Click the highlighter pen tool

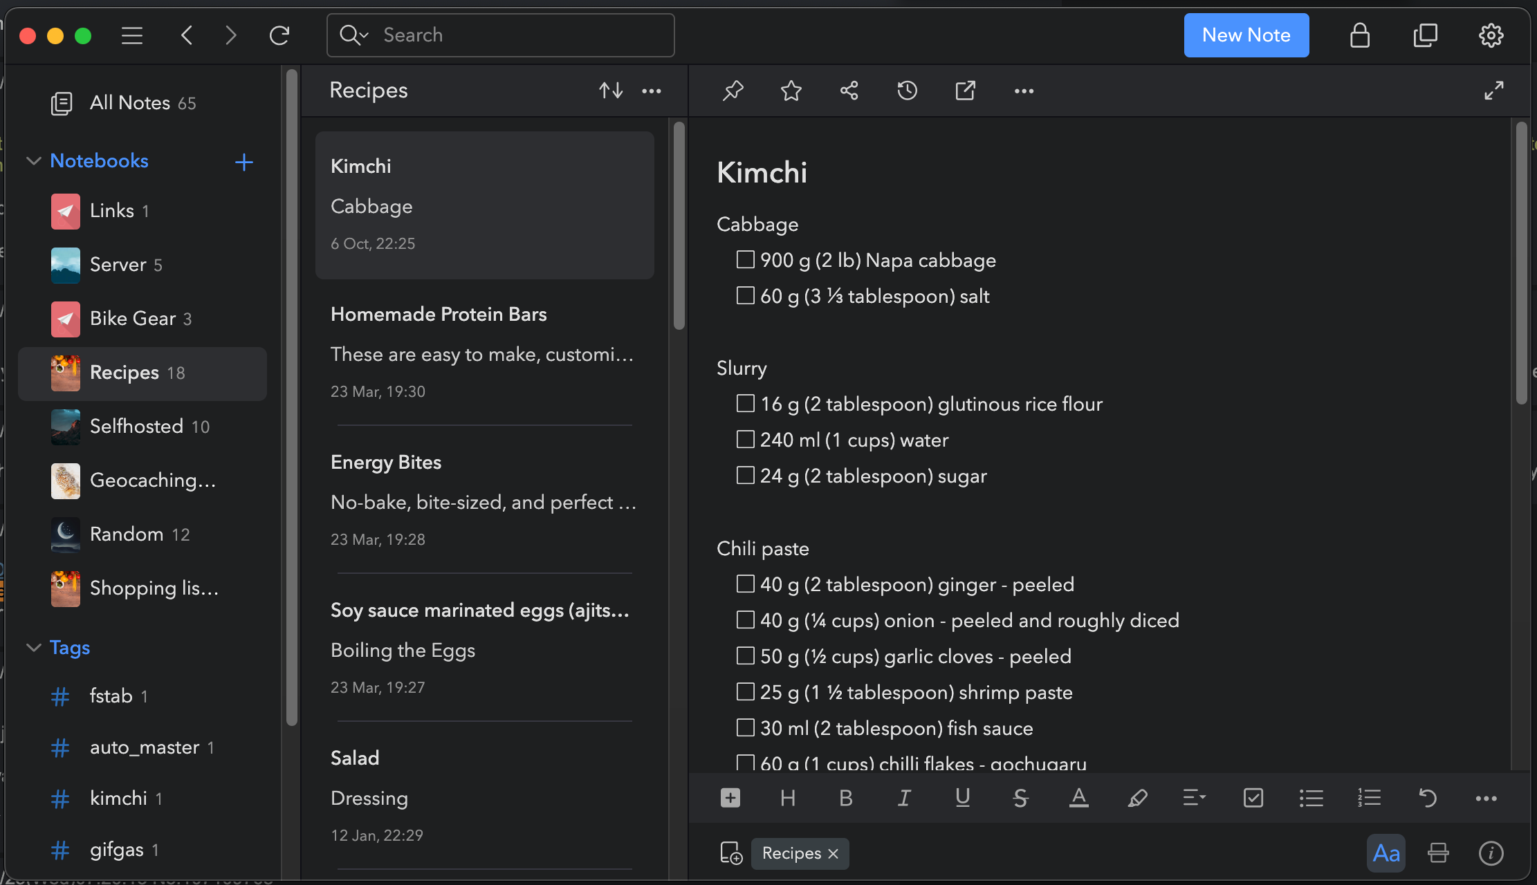(x=1137, y=798)
